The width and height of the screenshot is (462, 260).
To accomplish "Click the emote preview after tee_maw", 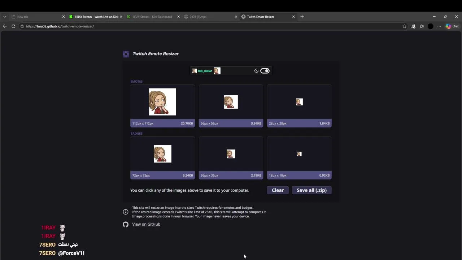I will click(217, 71).
